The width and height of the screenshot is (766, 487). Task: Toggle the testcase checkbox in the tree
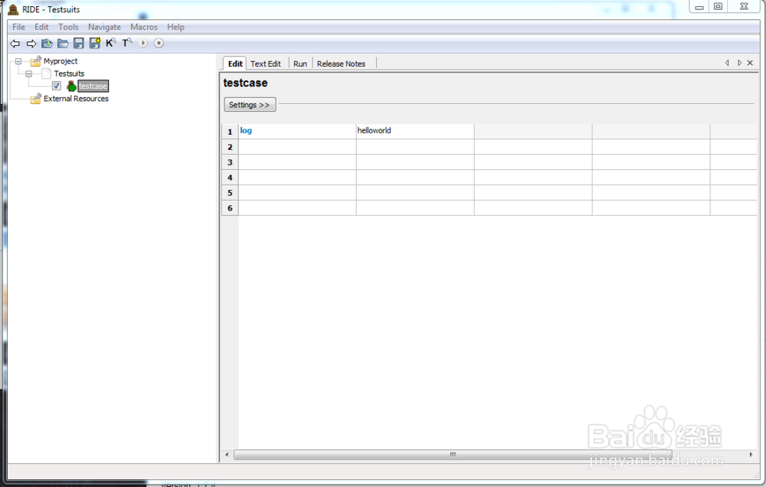(x=57, y=86)
